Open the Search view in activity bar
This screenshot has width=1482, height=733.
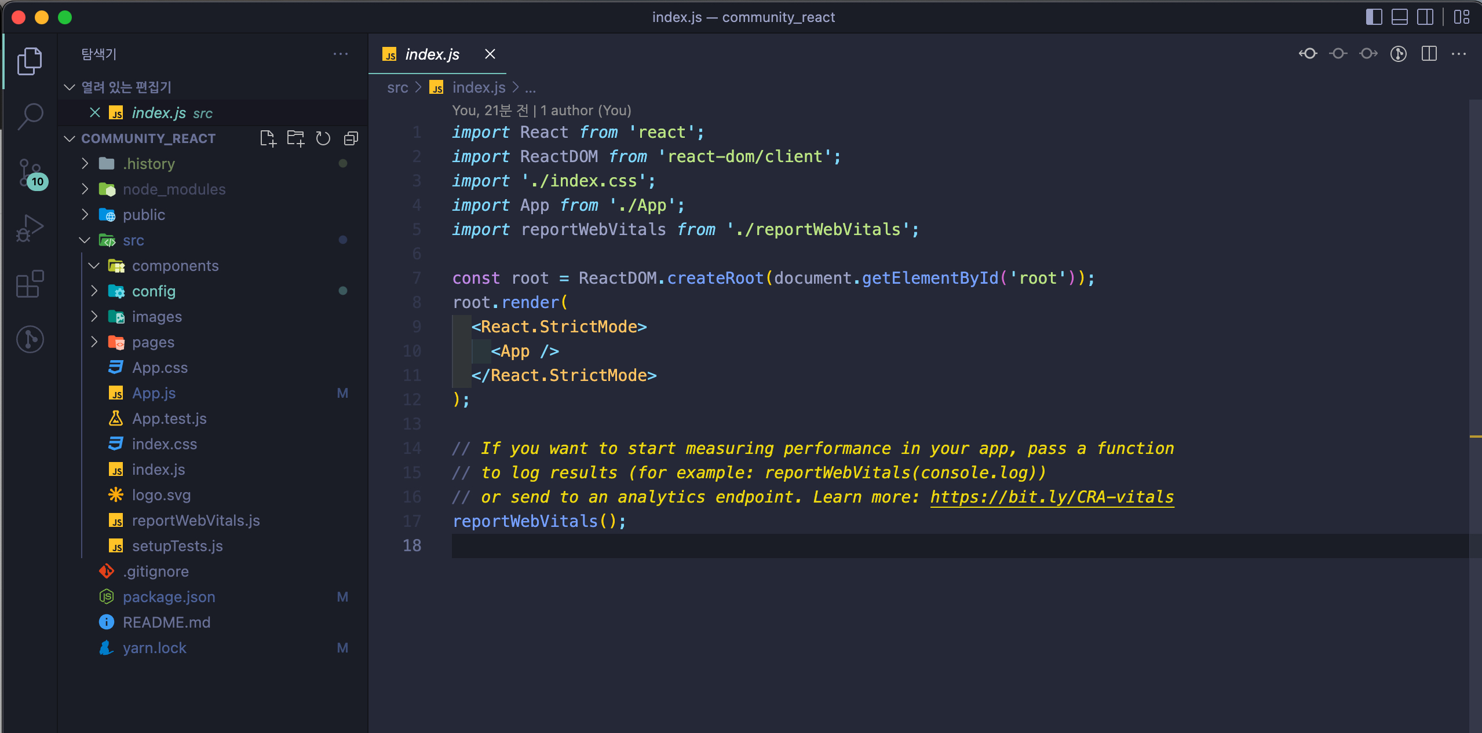click(x=30, y=116)
